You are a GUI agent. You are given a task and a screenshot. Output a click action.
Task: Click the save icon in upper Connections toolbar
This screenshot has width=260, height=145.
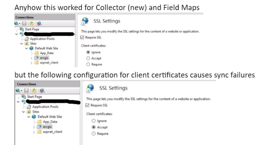[x=24, y=23]
